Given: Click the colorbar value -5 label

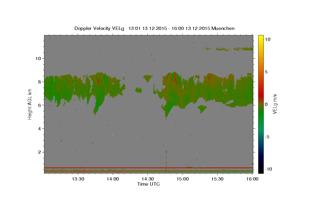Looking at the screenshot, I should point(267,137).
